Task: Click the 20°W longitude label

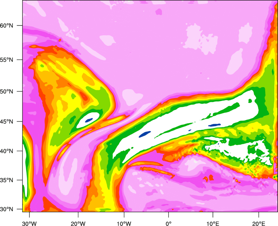Action: pos(78,224)
